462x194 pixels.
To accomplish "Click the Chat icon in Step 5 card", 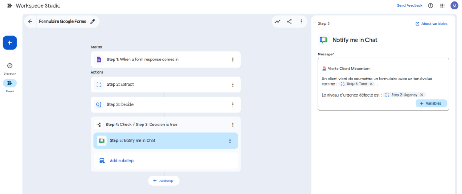I will point(102,141).
